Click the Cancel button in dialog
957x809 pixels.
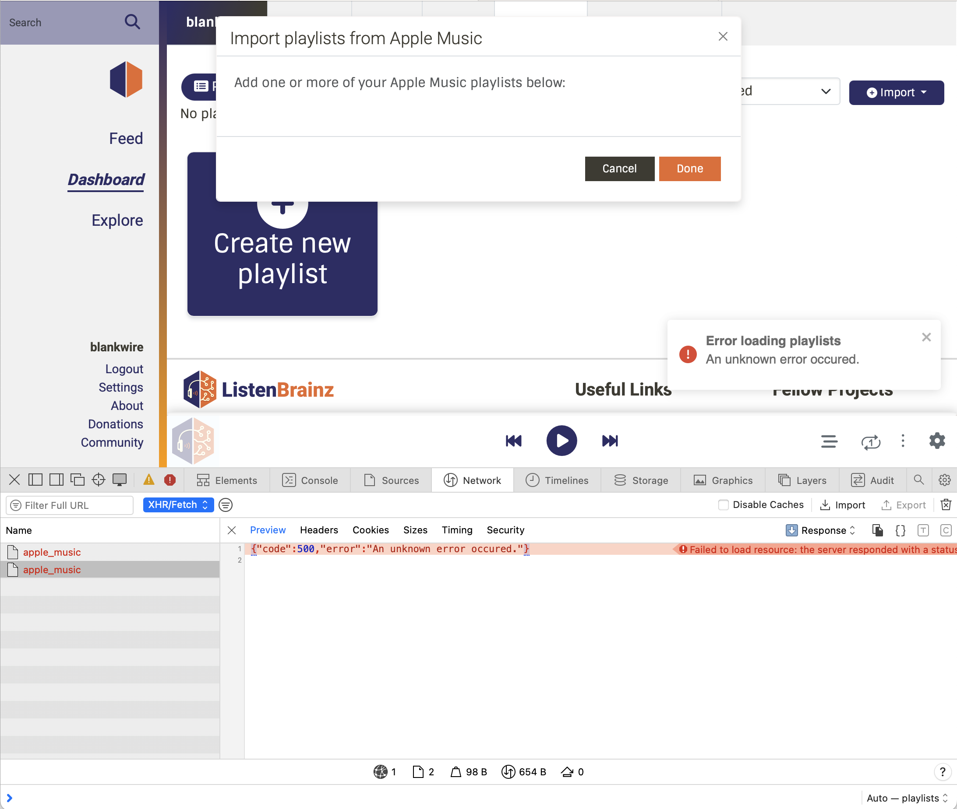click(x=619, y=168)
